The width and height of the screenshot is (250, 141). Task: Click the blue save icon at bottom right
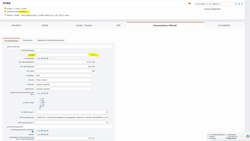click(x=247, y=136)
